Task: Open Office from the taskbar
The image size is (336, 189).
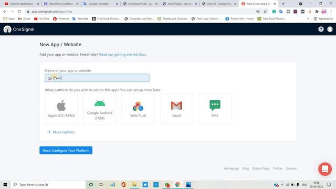Action: point(123,184)
